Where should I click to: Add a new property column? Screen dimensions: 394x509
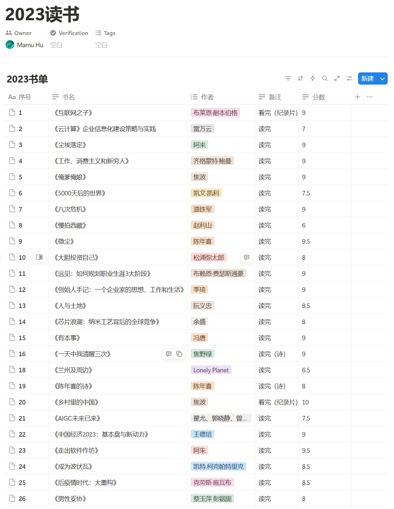358,97
